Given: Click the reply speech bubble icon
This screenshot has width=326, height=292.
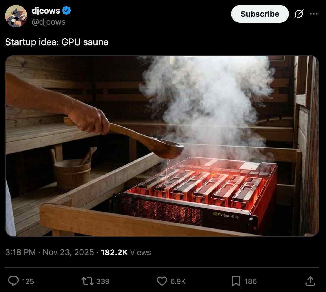Looking at the screenshot, I should 14,281.
